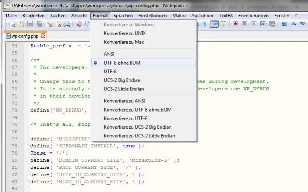The image size is (308, 192).
Task: Choose Konvertiere zu ANSI
Action: point(143,101)
